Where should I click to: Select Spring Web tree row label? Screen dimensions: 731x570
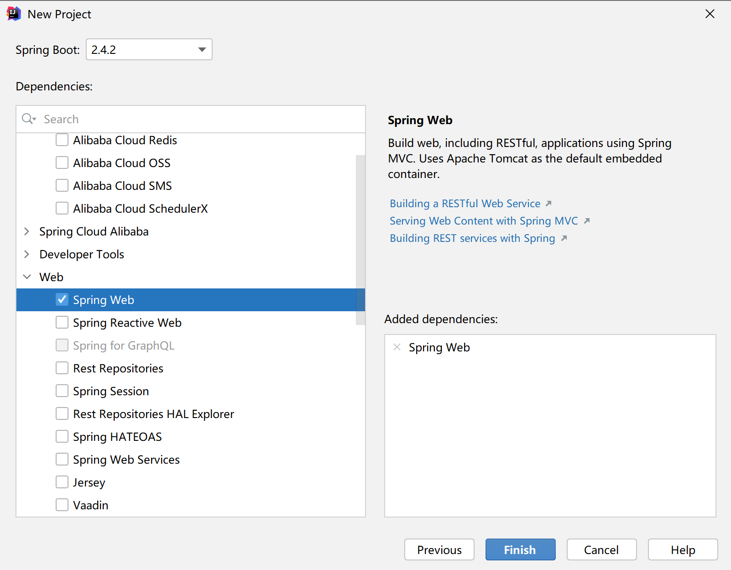click(104, 300)
